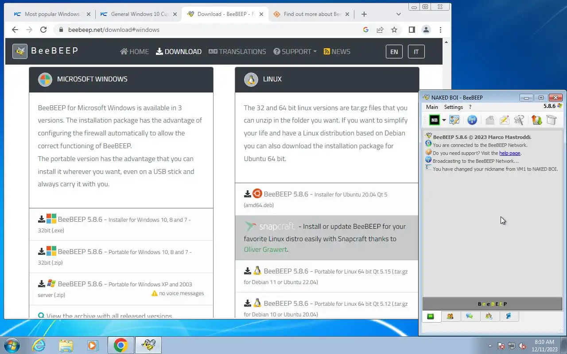Show hidden tray icons arrow
The width and height of the screenshot is (567, 354).
coord(490,346)
